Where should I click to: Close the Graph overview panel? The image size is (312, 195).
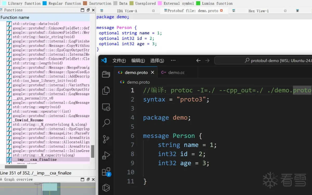(x=93, y=179)
